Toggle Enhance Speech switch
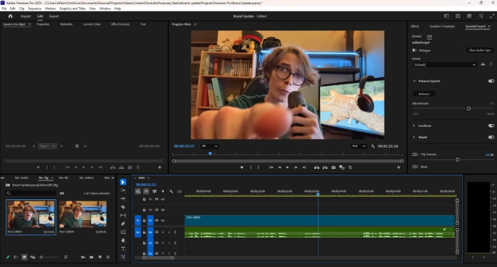The image size is (497, 267). 491,81
